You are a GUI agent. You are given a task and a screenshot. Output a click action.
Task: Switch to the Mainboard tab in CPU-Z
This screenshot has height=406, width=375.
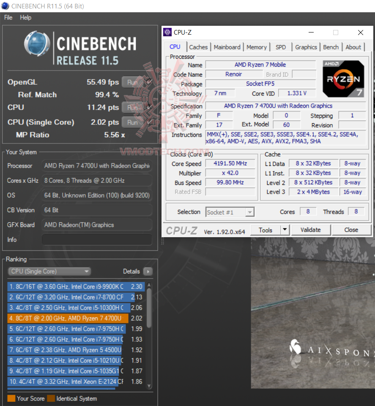[227, 47]
